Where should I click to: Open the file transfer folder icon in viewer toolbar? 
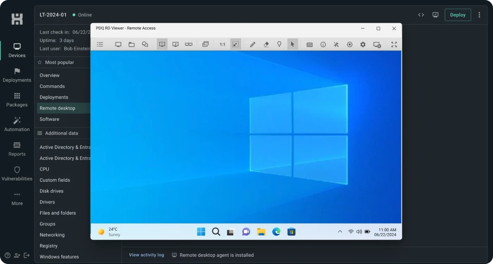coord(132,44)
